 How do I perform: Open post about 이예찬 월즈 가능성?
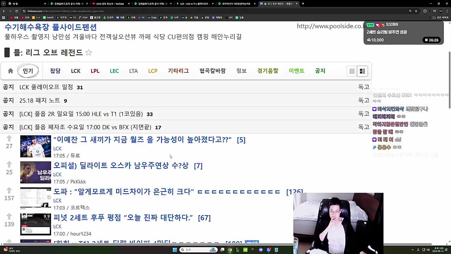tap(142, 140)
